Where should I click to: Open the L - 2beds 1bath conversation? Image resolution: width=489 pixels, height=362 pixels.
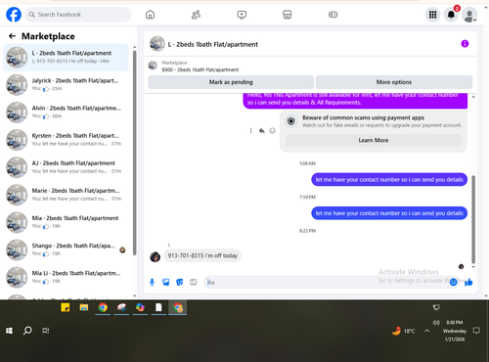tap(66, 57)
